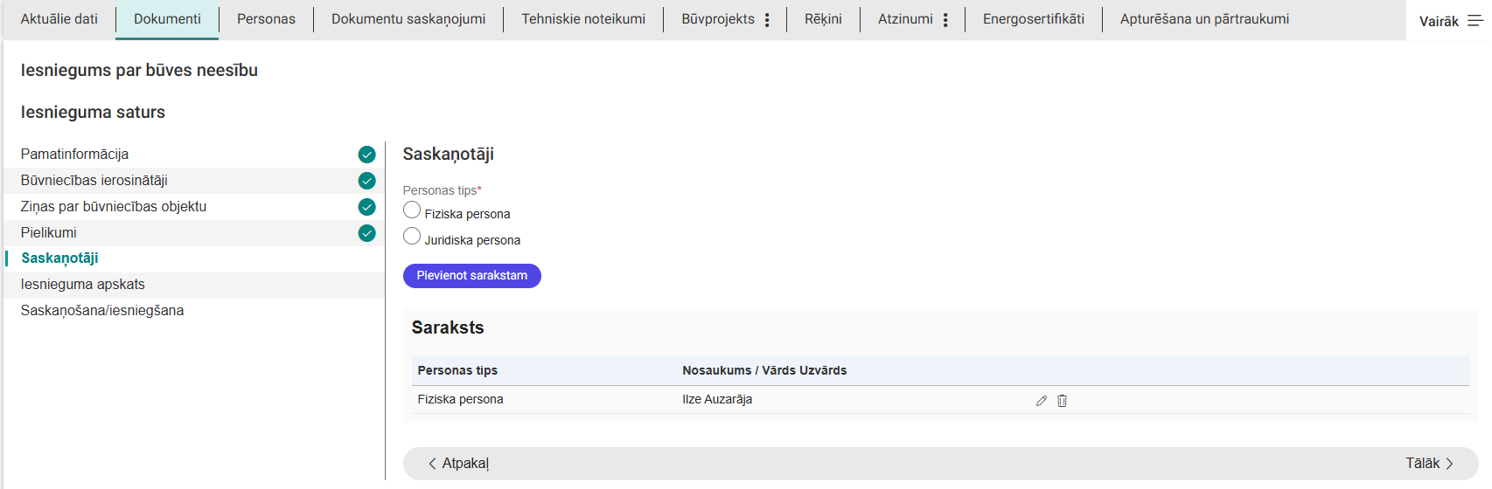The image size is (1492, 489).
Task: Navigate to Saskaņošana/iesniegšana step
Action: pyautogui.click(x=102, y=311)
